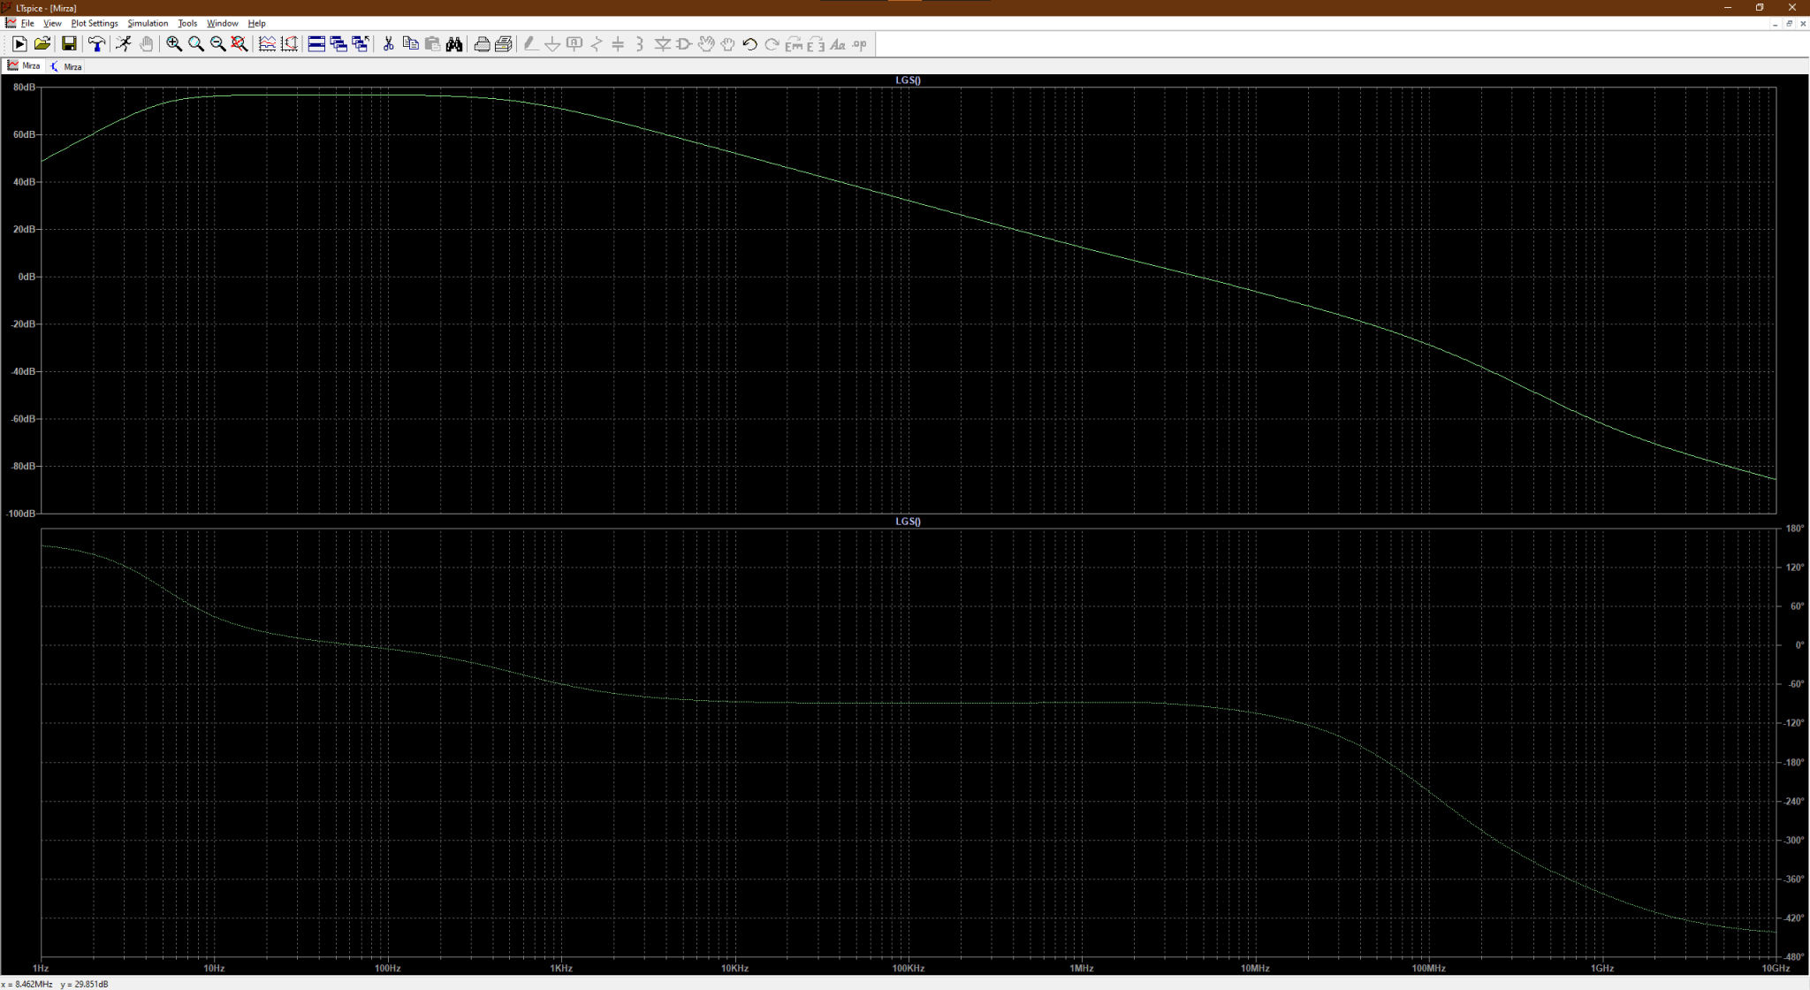1810x990 pixels.
Task: Open the Simulation menu
Action: tap(148, 24)
